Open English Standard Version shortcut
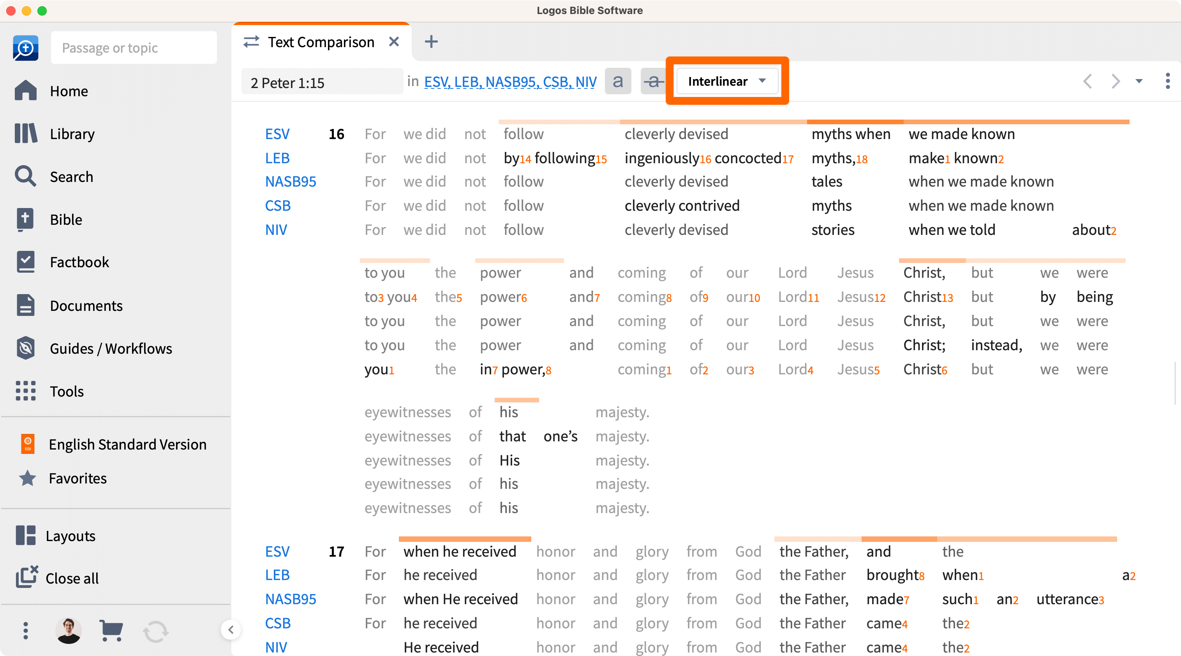 pyautogui.click(x=113, y=444)
